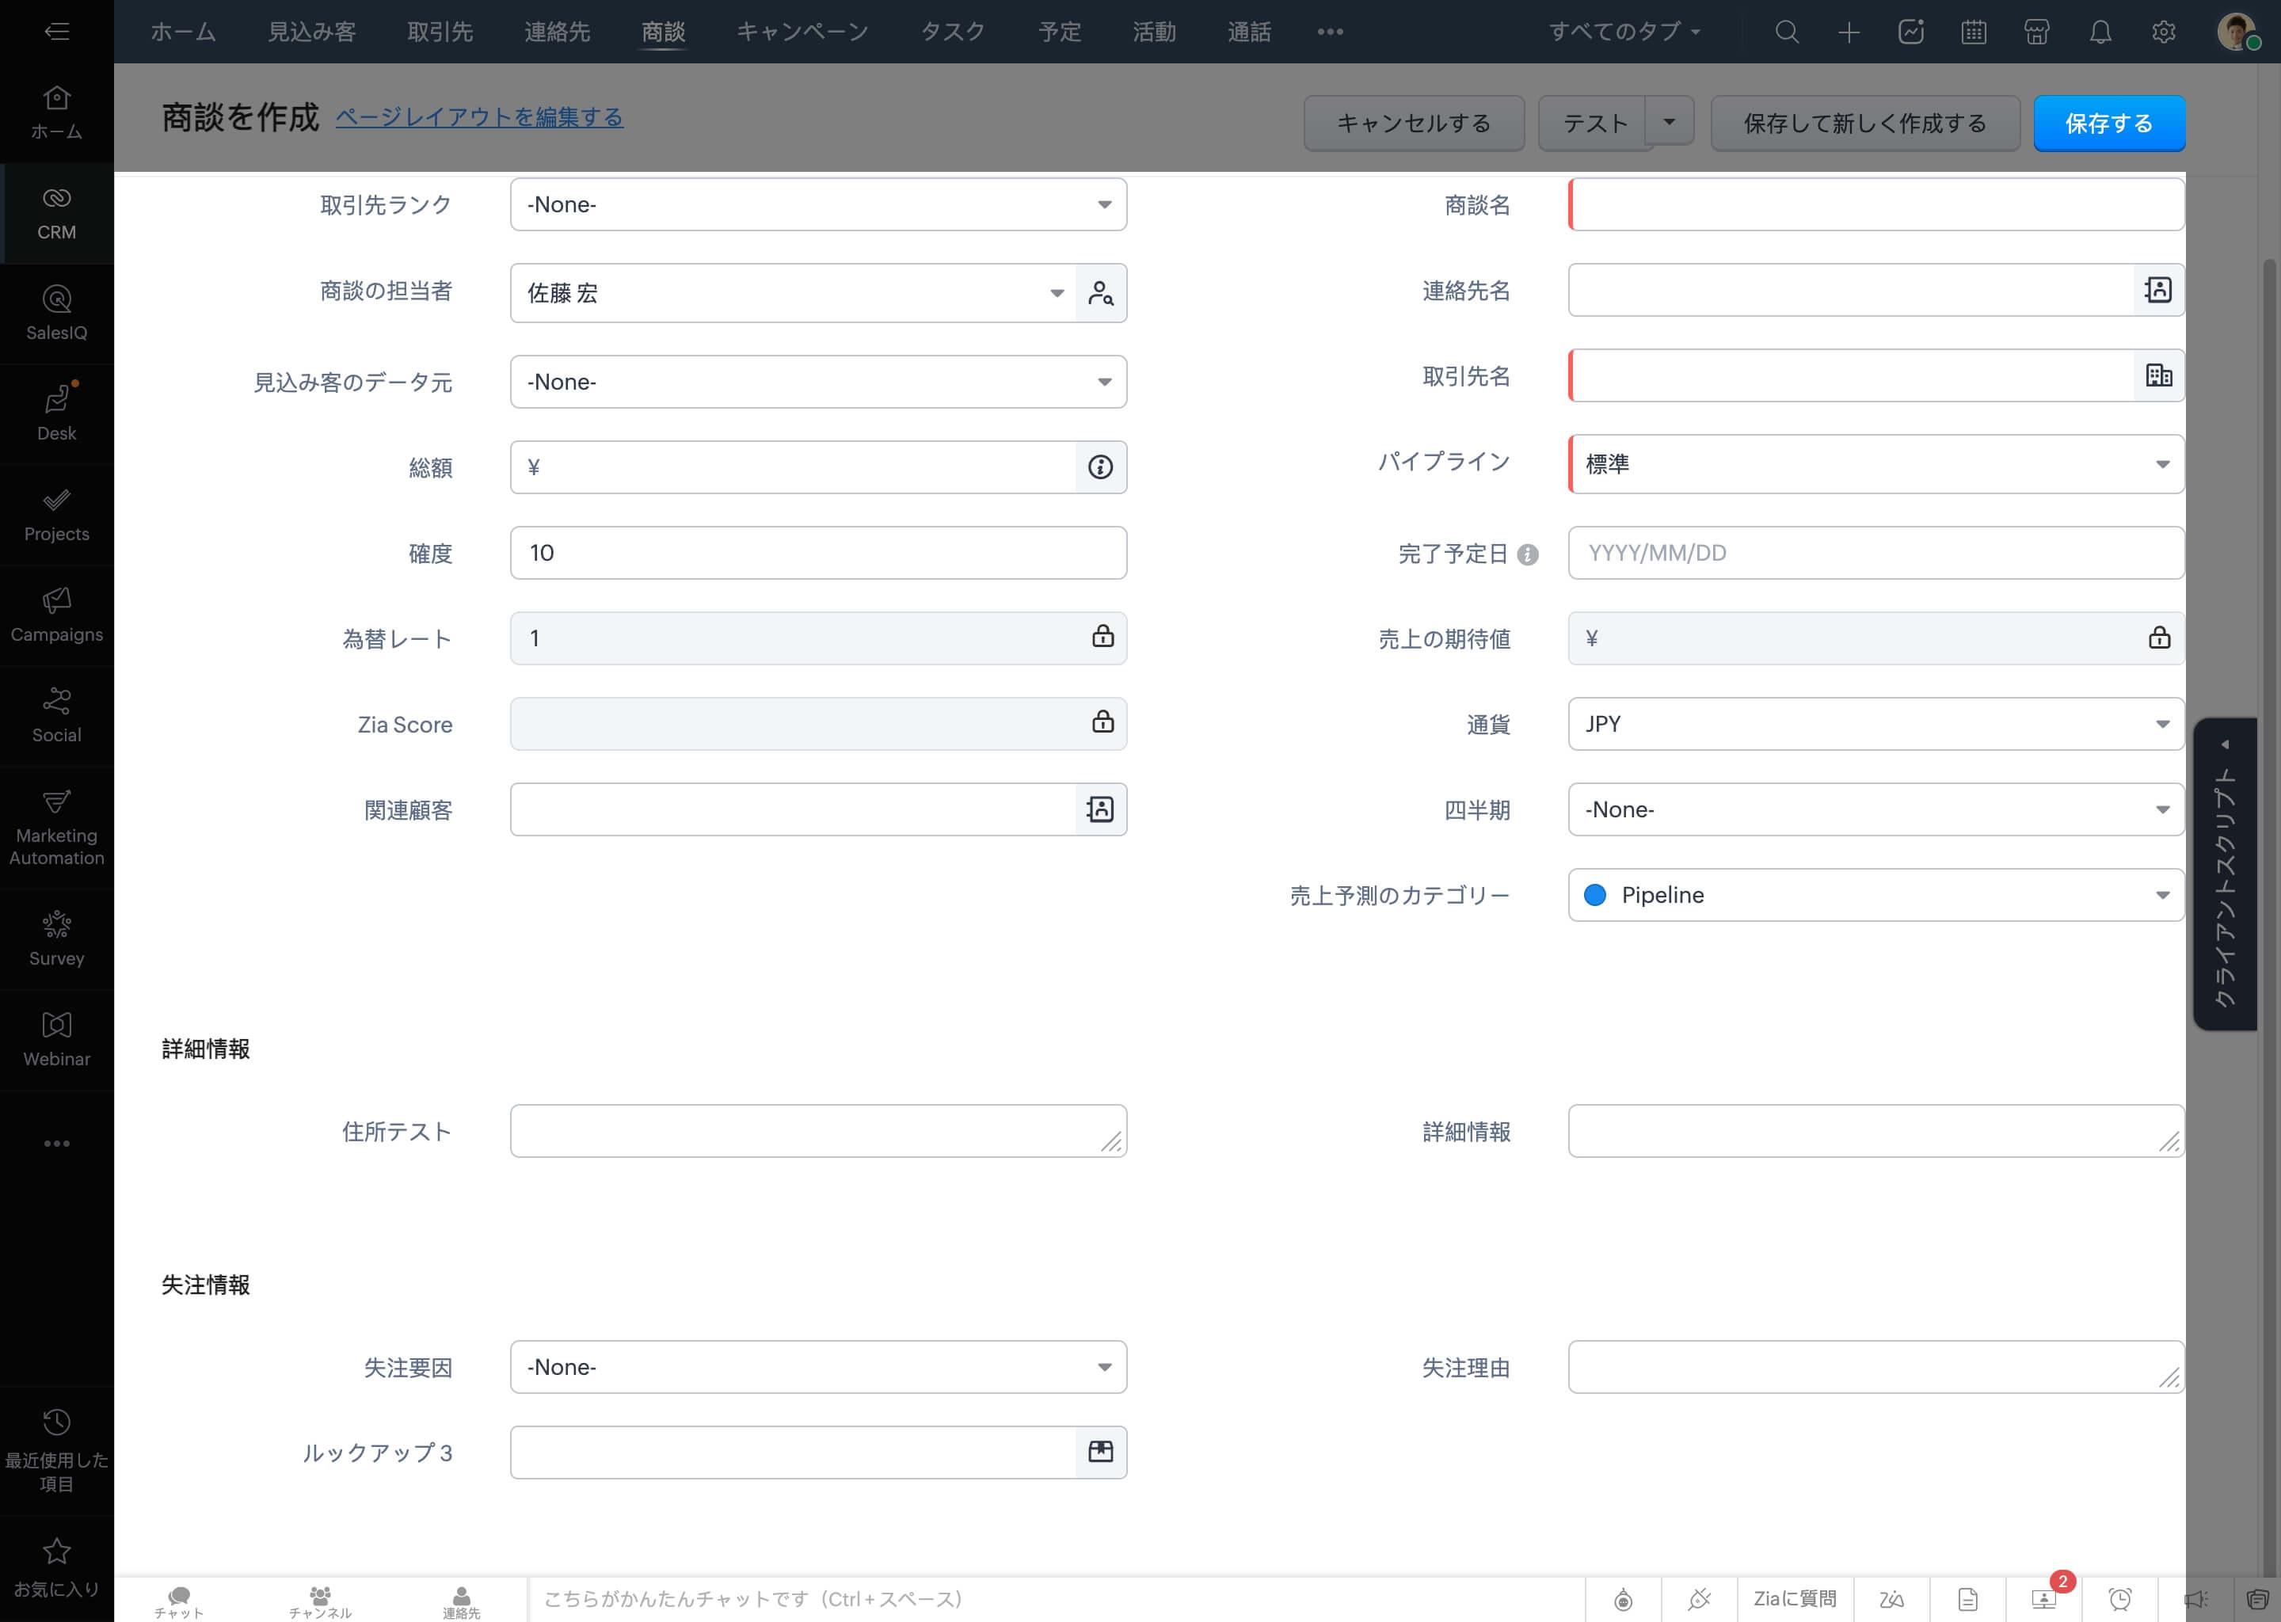Switch to the 取引先 tab
Screen dimensions: 2281x1622
tap(440, 32)
